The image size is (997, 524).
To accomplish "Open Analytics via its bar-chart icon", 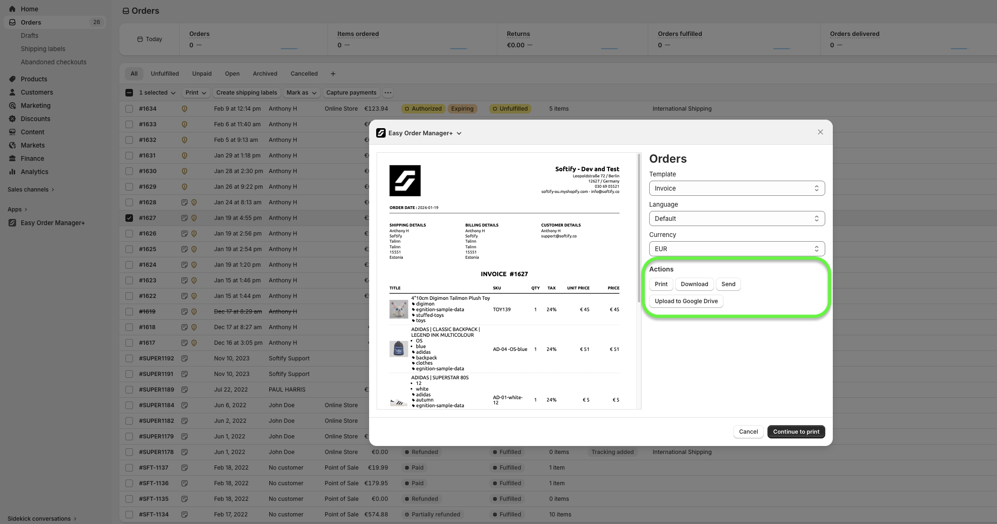I will (x=12, y=172).
